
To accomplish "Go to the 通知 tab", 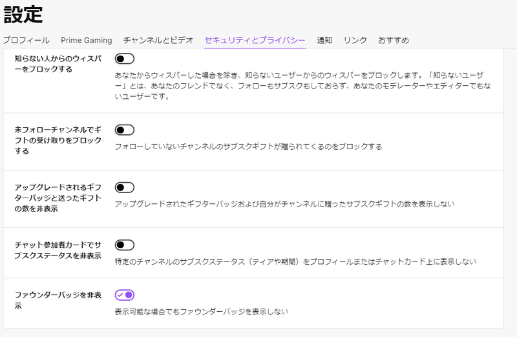I will coord(324,40).
